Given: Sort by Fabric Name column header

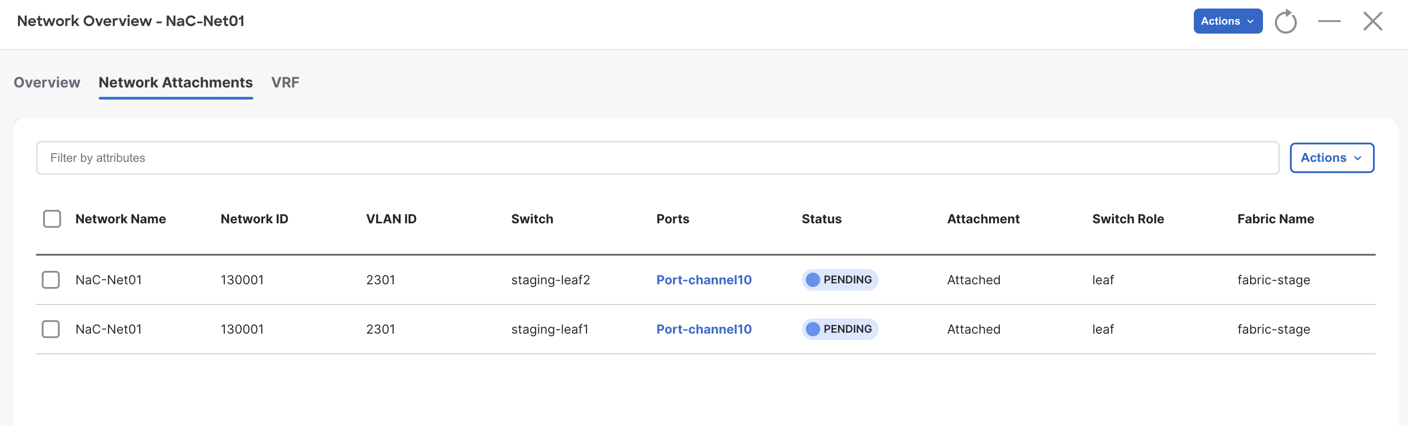Looking at the screenshot, I should [1276, 219].
